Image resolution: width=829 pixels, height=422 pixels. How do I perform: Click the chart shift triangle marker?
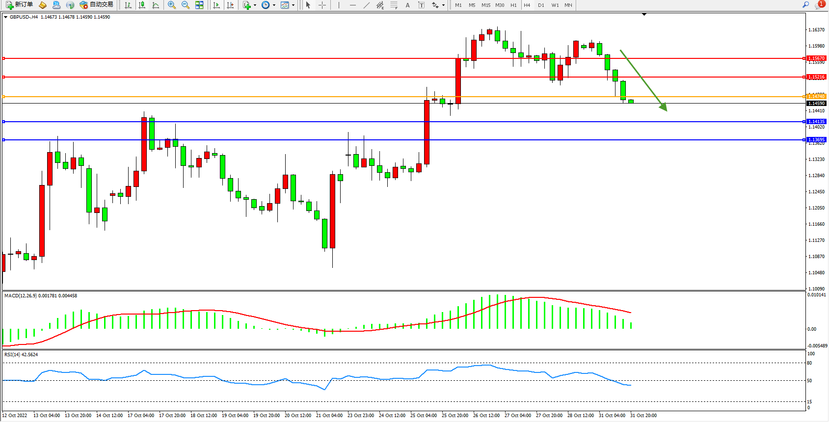tap(644, 15)
